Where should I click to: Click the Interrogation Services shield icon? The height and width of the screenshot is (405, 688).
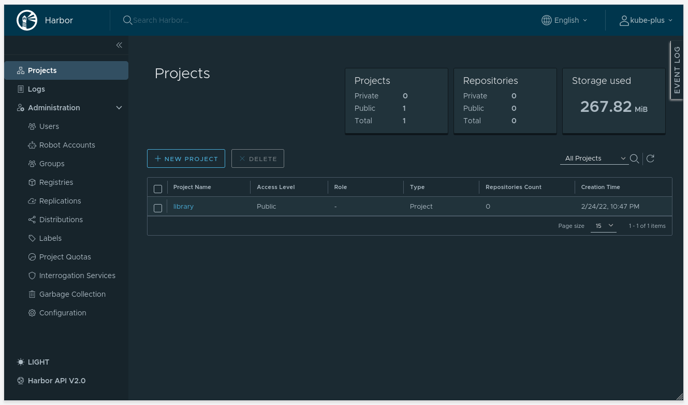coord(32,276)
